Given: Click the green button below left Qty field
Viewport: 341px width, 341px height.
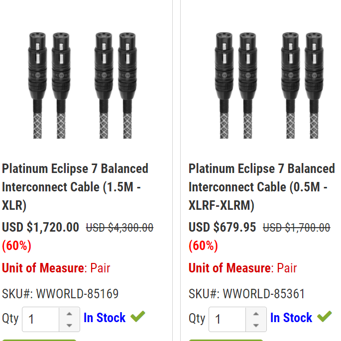Looking at the screenshot, I should click(39, 340).
